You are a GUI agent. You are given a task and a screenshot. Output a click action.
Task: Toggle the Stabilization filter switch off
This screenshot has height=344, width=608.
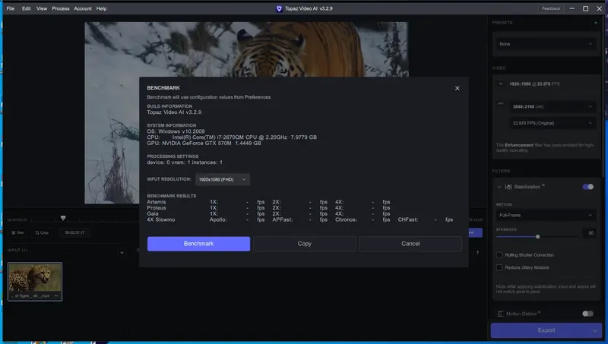point(587,187)
